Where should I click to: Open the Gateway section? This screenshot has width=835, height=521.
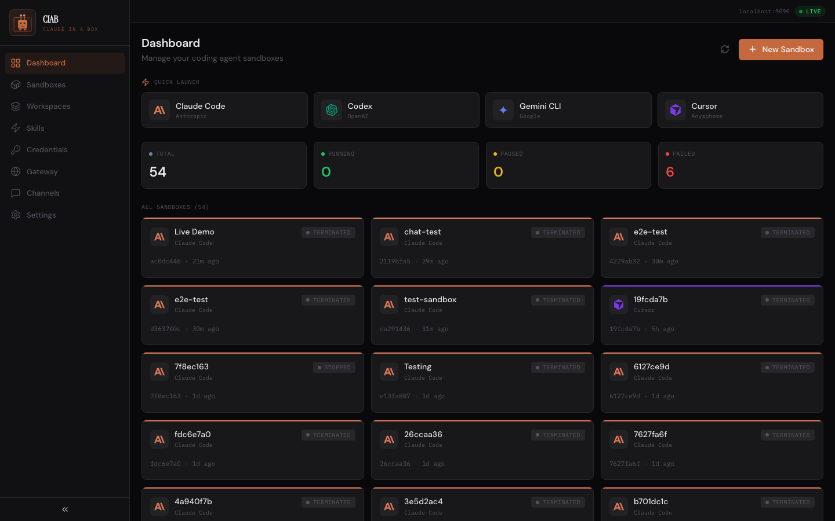pyautogui.click(x=42, y=172)
